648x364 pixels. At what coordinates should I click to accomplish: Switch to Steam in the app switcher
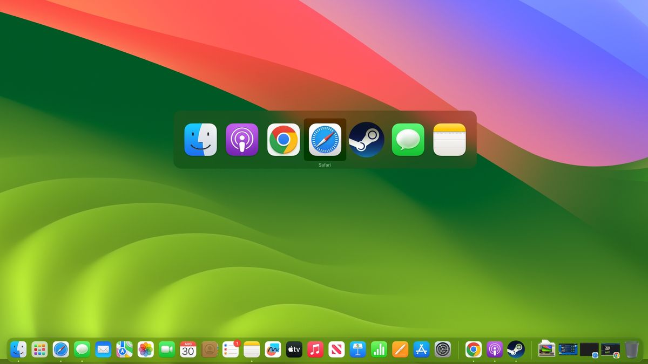[x=366, y=140]
